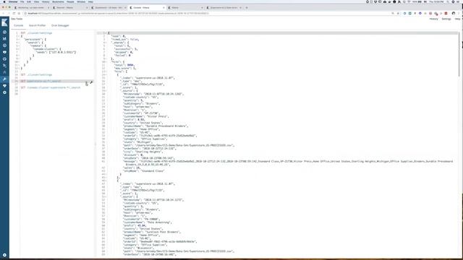Open request options wrench in editor
The width and height of the screenshot is (463, 260).
(x=91, y=82)
